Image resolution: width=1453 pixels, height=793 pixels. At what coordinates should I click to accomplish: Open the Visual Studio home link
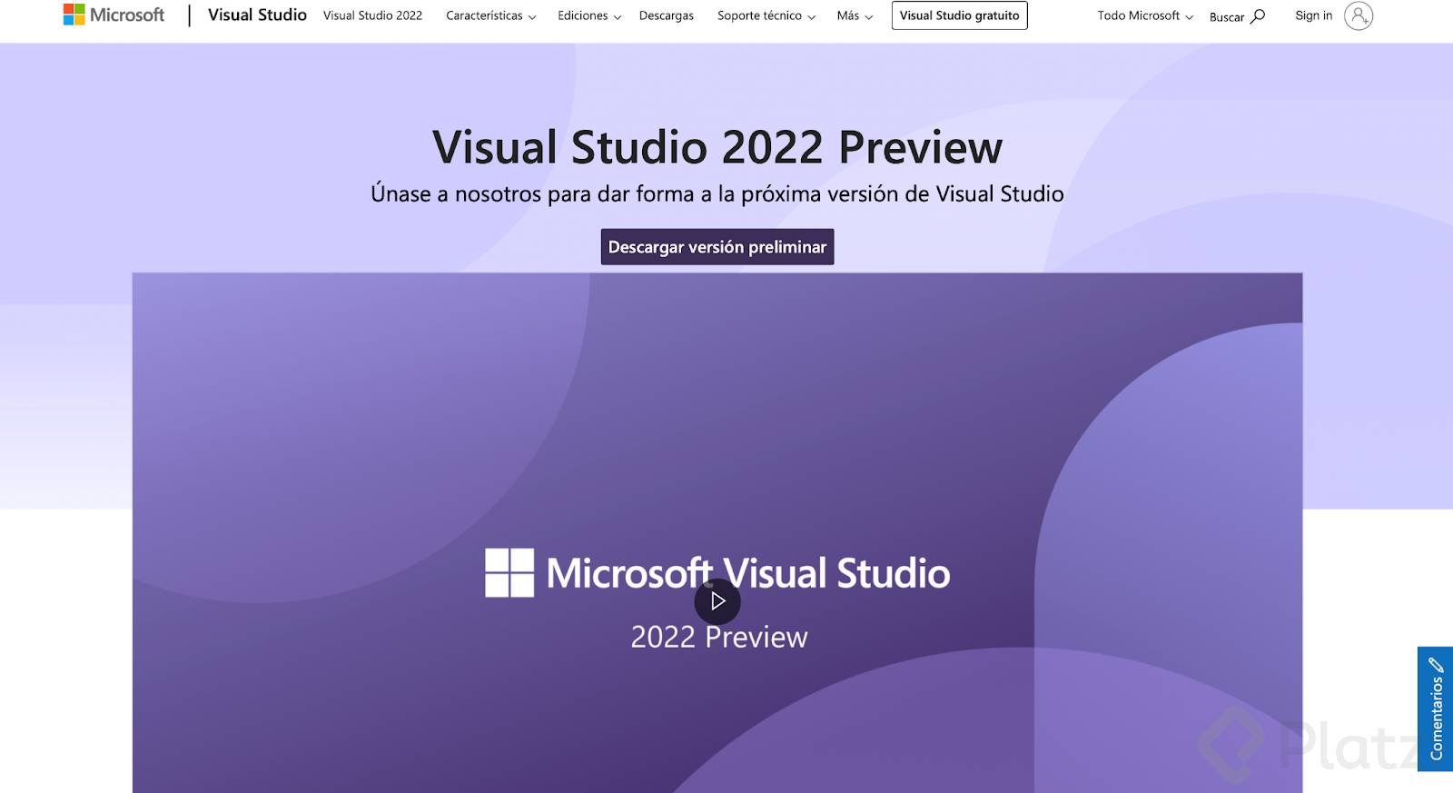pos(257,15)
